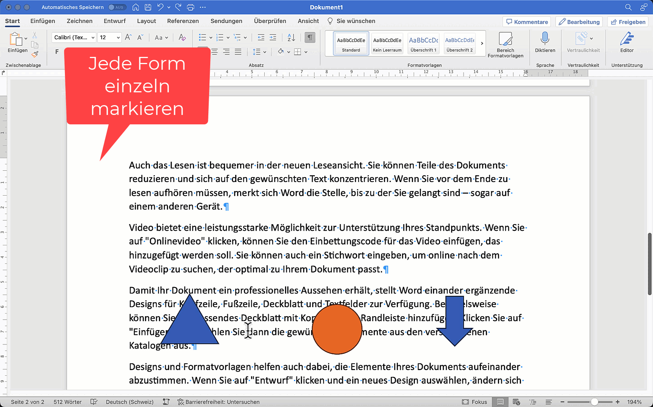Image resolution: width=653 pixels, height=407 pixels.
Task: Expand the styles gallery arrow
Action: [482, 43]
